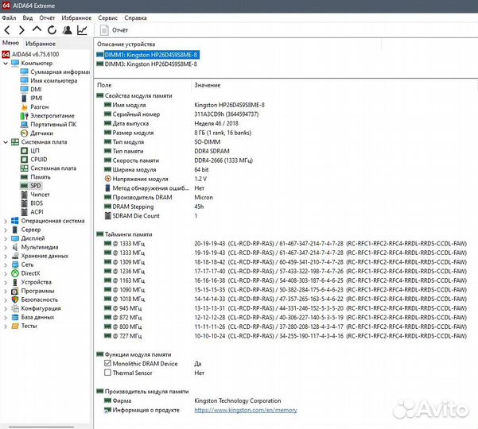Screen dimensions: 478x429
Task: Click the Refresh icon in toolbar
Action: click(52, 30)
